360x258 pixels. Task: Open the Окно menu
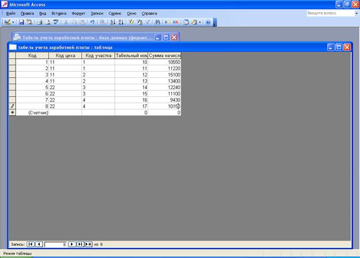click(x=132, y=13)
